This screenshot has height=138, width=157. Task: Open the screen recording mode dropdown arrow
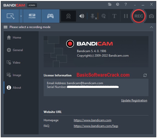[21, 16]
